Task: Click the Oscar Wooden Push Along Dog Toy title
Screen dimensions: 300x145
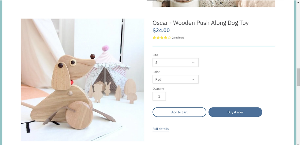Action: 201,23
